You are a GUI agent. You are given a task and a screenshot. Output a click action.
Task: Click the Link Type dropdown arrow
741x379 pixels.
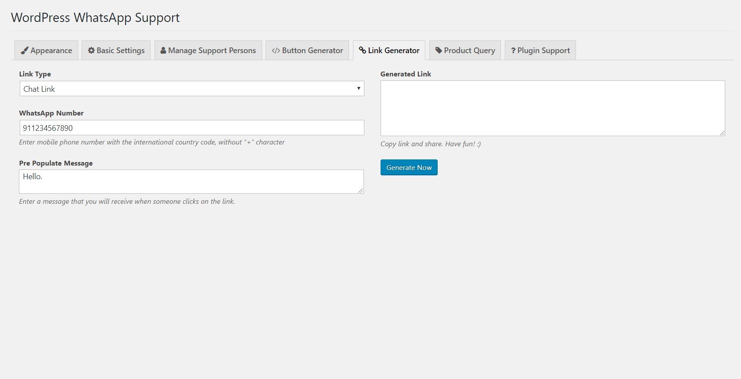359,89
